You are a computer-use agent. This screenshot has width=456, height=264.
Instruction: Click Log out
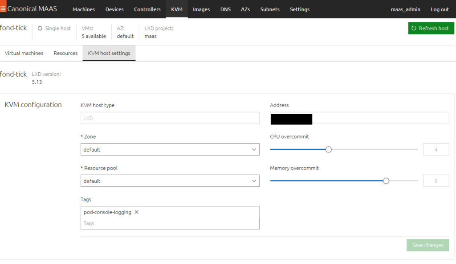click(x=440, y=9)
